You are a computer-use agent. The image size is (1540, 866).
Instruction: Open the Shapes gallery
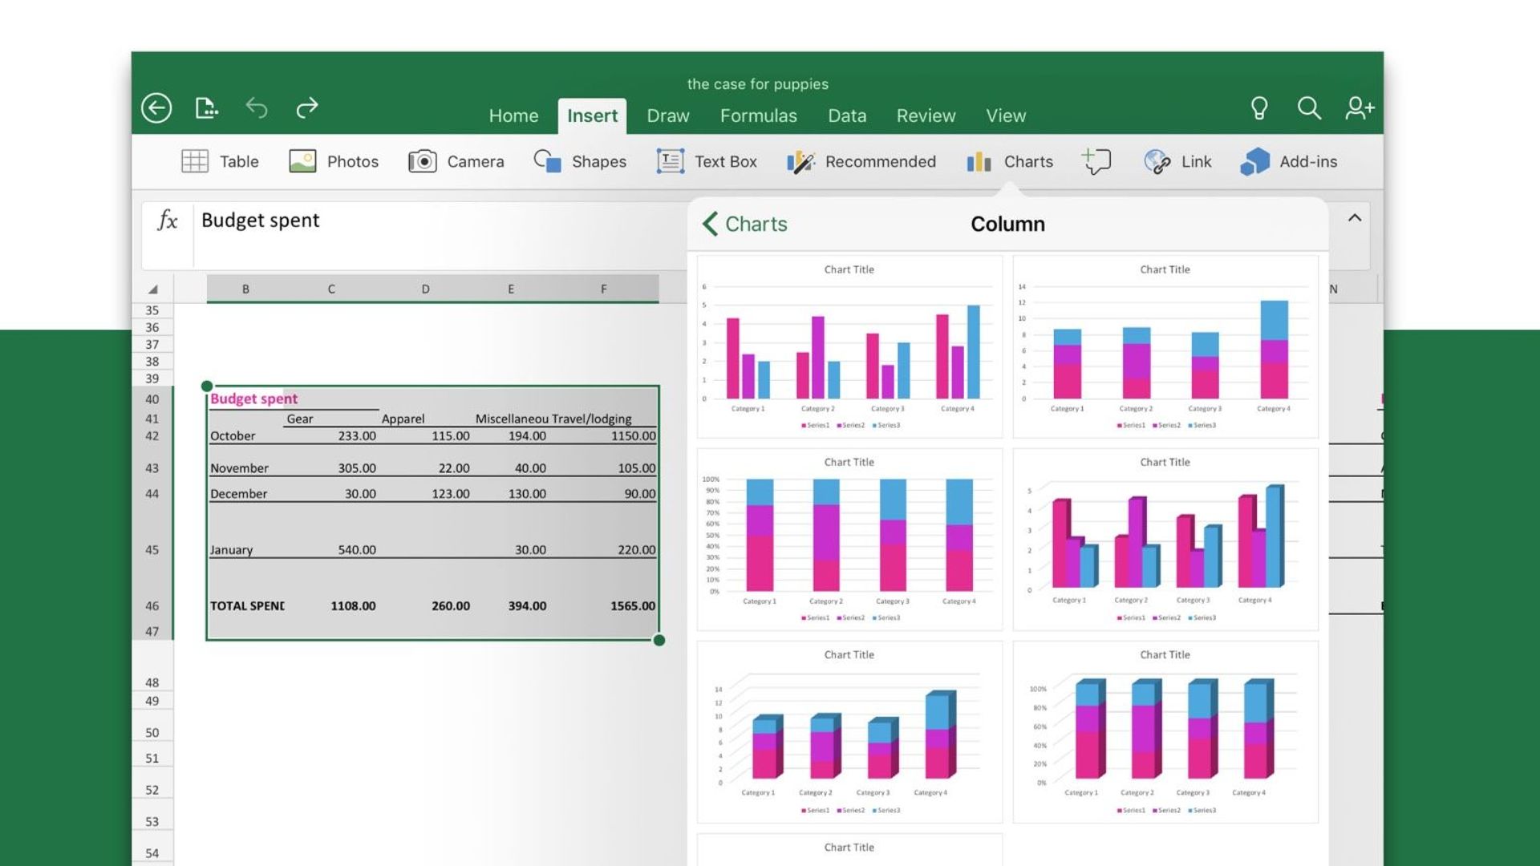(x=581, y=161)
